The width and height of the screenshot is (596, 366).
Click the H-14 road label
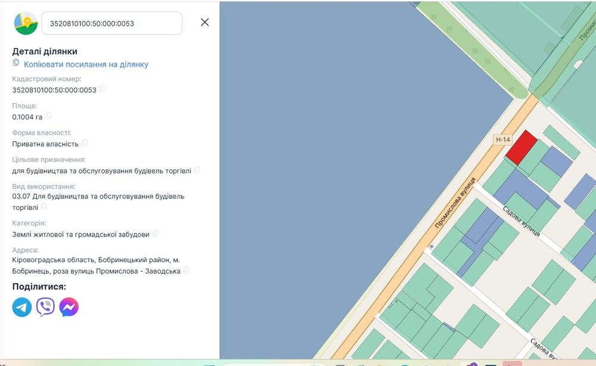(503, 139)
